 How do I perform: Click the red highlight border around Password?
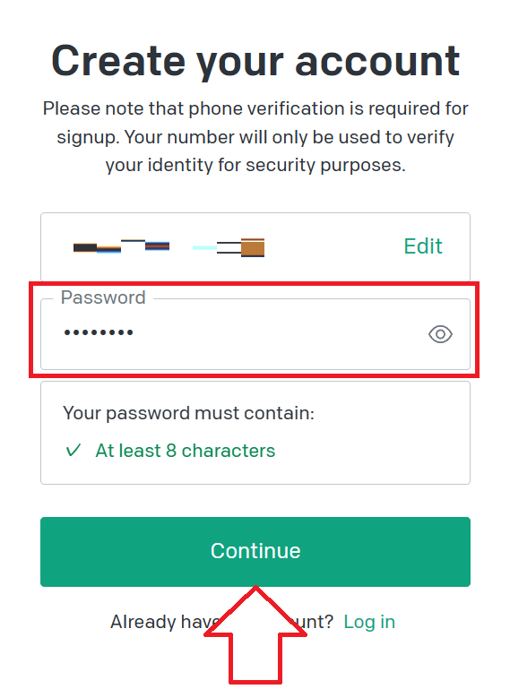click(x=255, y=284)
